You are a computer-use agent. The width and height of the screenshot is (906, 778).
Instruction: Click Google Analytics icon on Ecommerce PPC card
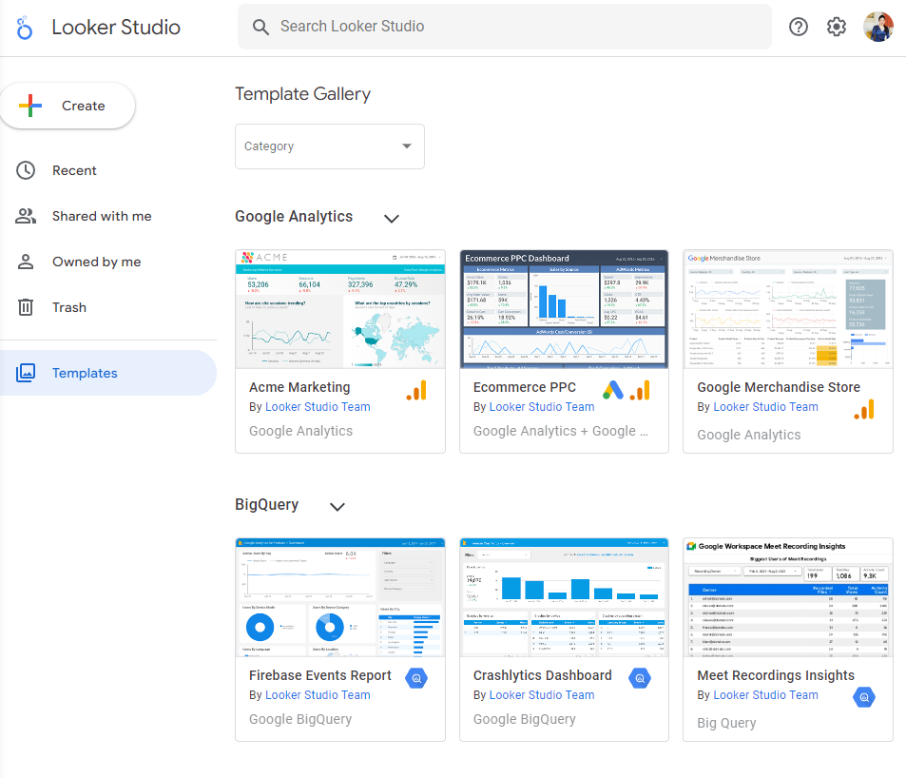[640, 391]
